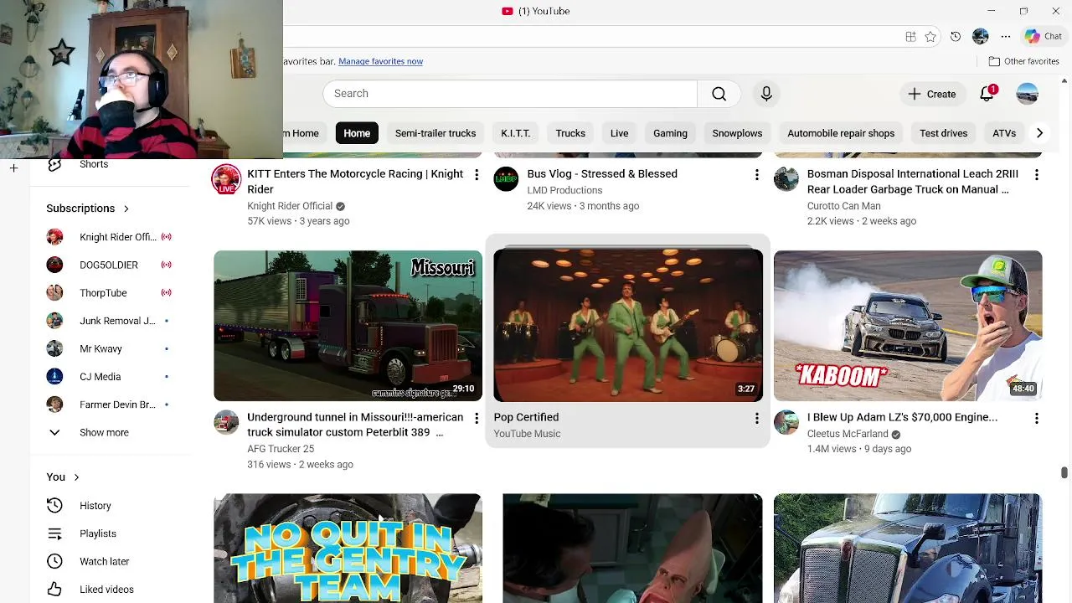Image resolution: width=1072 pixels, height=603 pixels.
Task: Select the Test drives chip
Action: click(x=943, y=133)
